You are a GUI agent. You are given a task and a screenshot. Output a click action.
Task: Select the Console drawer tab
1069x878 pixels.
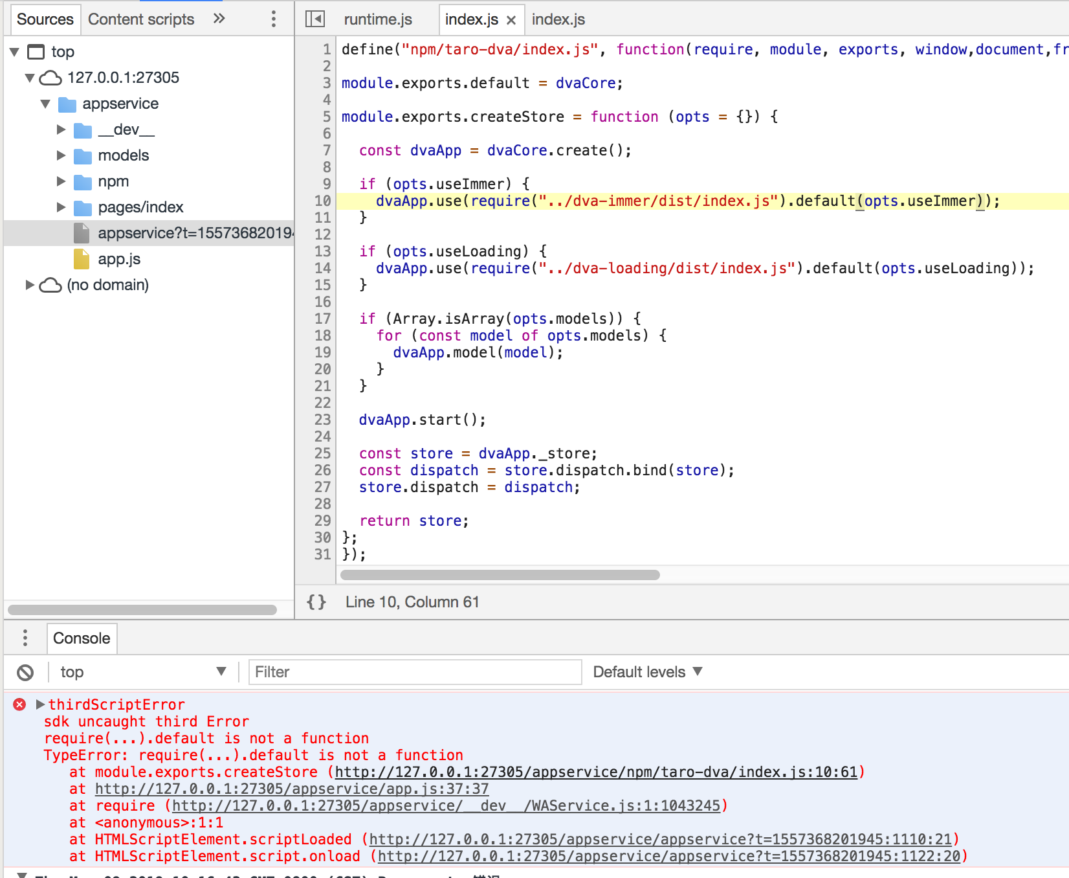point(82,638)
